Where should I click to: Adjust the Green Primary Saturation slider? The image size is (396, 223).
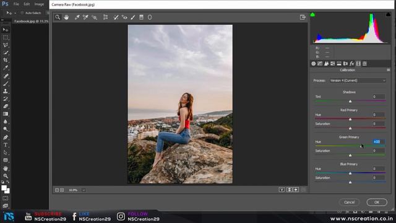tap(350, 155)
